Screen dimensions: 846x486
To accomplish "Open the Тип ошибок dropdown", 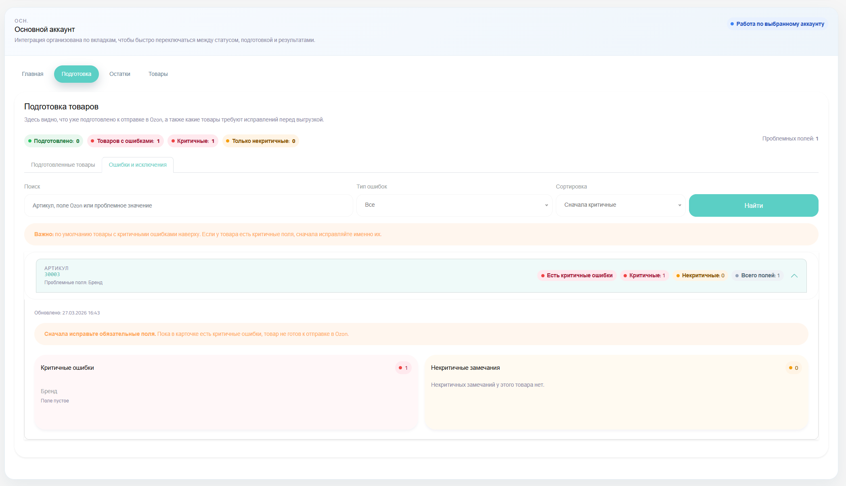I will pyautogui.click(x=454, y=205).
